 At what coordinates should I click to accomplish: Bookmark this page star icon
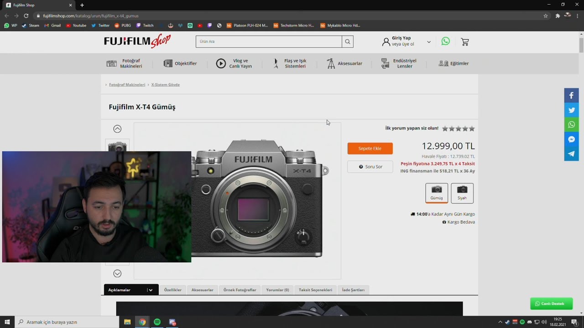(546, 15)
